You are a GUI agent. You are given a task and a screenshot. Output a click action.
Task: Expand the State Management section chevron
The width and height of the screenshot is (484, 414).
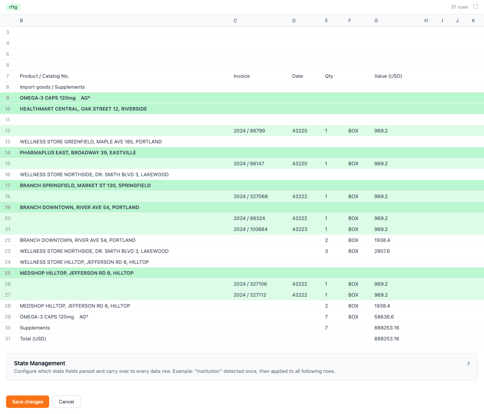point(468,363)
